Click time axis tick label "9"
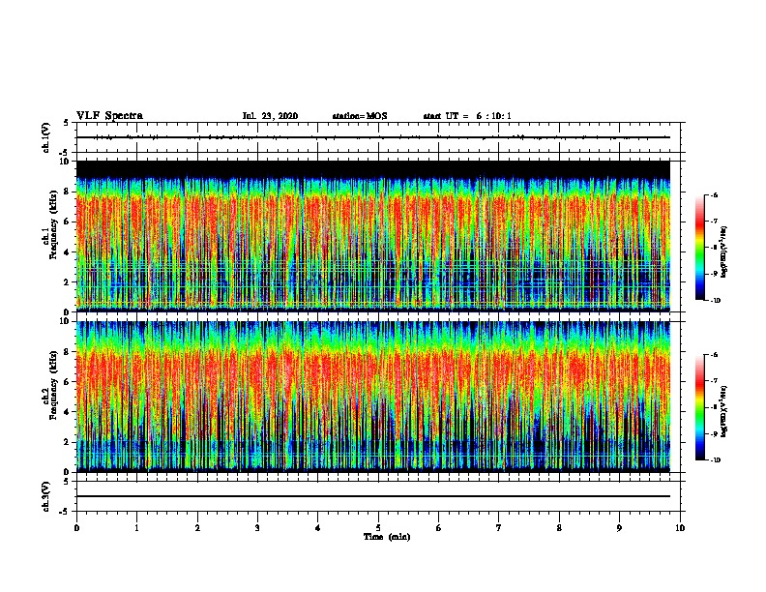 point(619,528)
